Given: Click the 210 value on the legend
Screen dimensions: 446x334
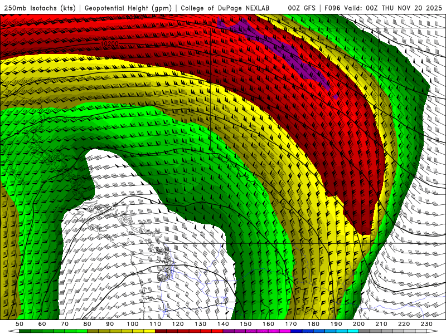Looking at the screenshot, I should pos(381,324).
